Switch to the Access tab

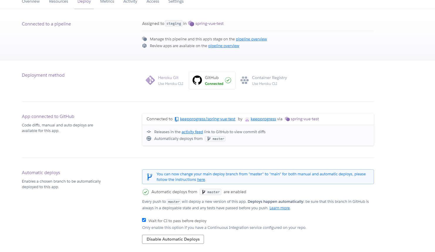[153, 2]
